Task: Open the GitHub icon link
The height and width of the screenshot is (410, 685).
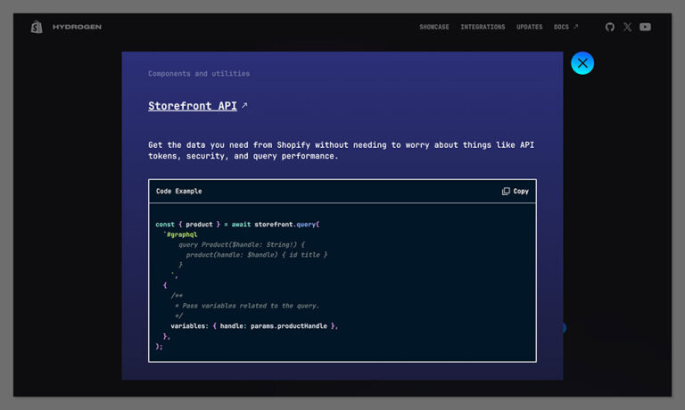Action: click(610, 27)
